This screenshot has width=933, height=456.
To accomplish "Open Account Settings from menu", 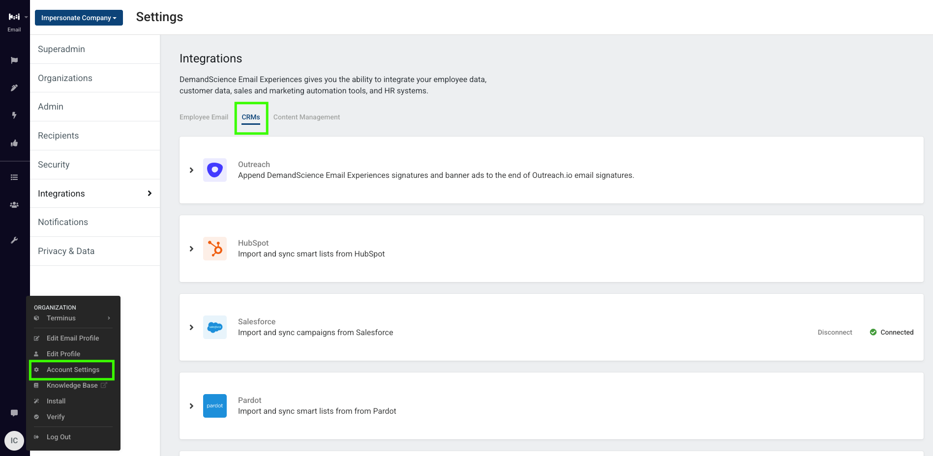I will coord(72,370).
